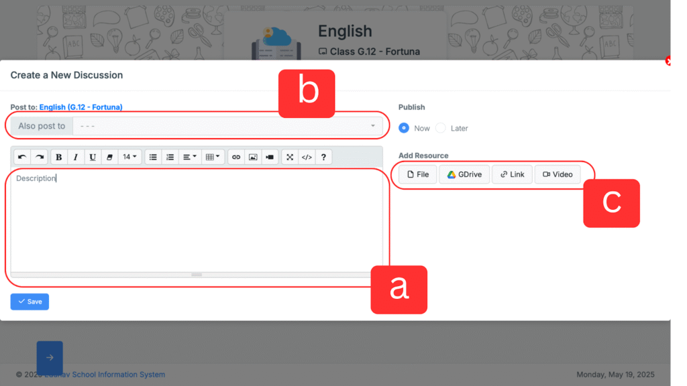Screen dimensions: 687x386
Task: Open the font size 14 dropdown
Action: tap(130, 157)
